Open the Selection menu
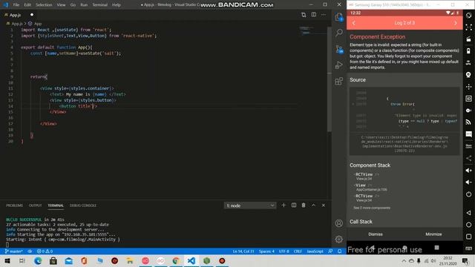Viewport: 475px width, 267px height. pos(44,5)
